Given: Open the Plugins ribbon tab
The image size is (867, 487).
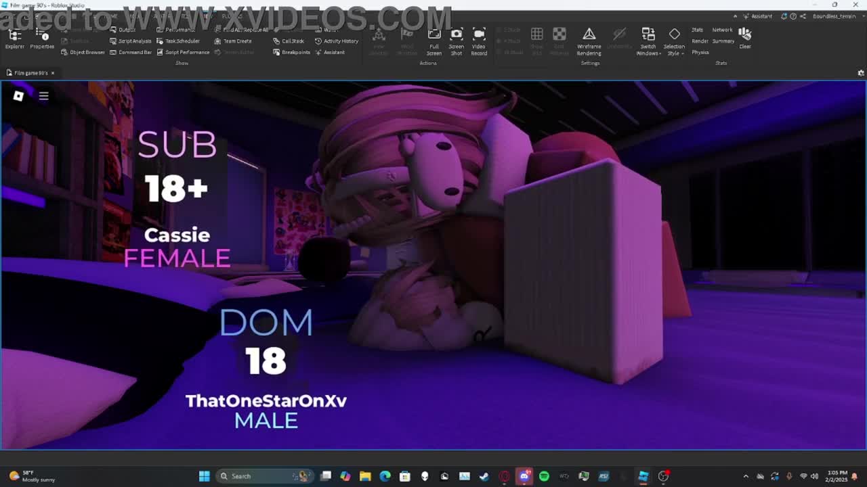Looking at the screenshot, I should click(232, 16).
